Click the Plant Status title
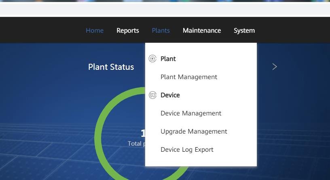Screen dimensions: 330x180 tap(111, 67)
